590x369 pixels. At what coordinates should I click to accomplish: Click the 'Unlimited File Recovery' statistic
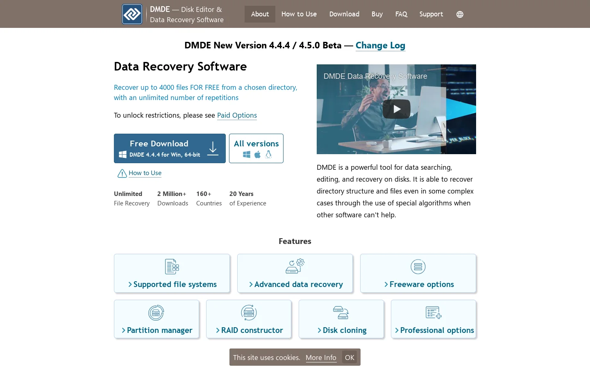click(x=132, y=198)
